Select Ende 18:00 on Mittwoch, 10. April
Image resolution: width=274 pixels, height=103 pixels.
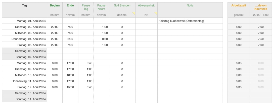tap(70, 75)
